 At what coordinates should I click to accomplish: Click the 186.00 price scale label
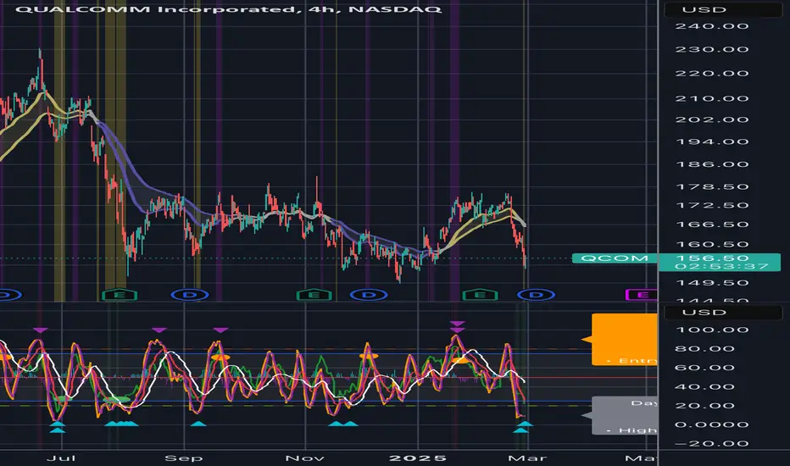[x=712, y=164]
